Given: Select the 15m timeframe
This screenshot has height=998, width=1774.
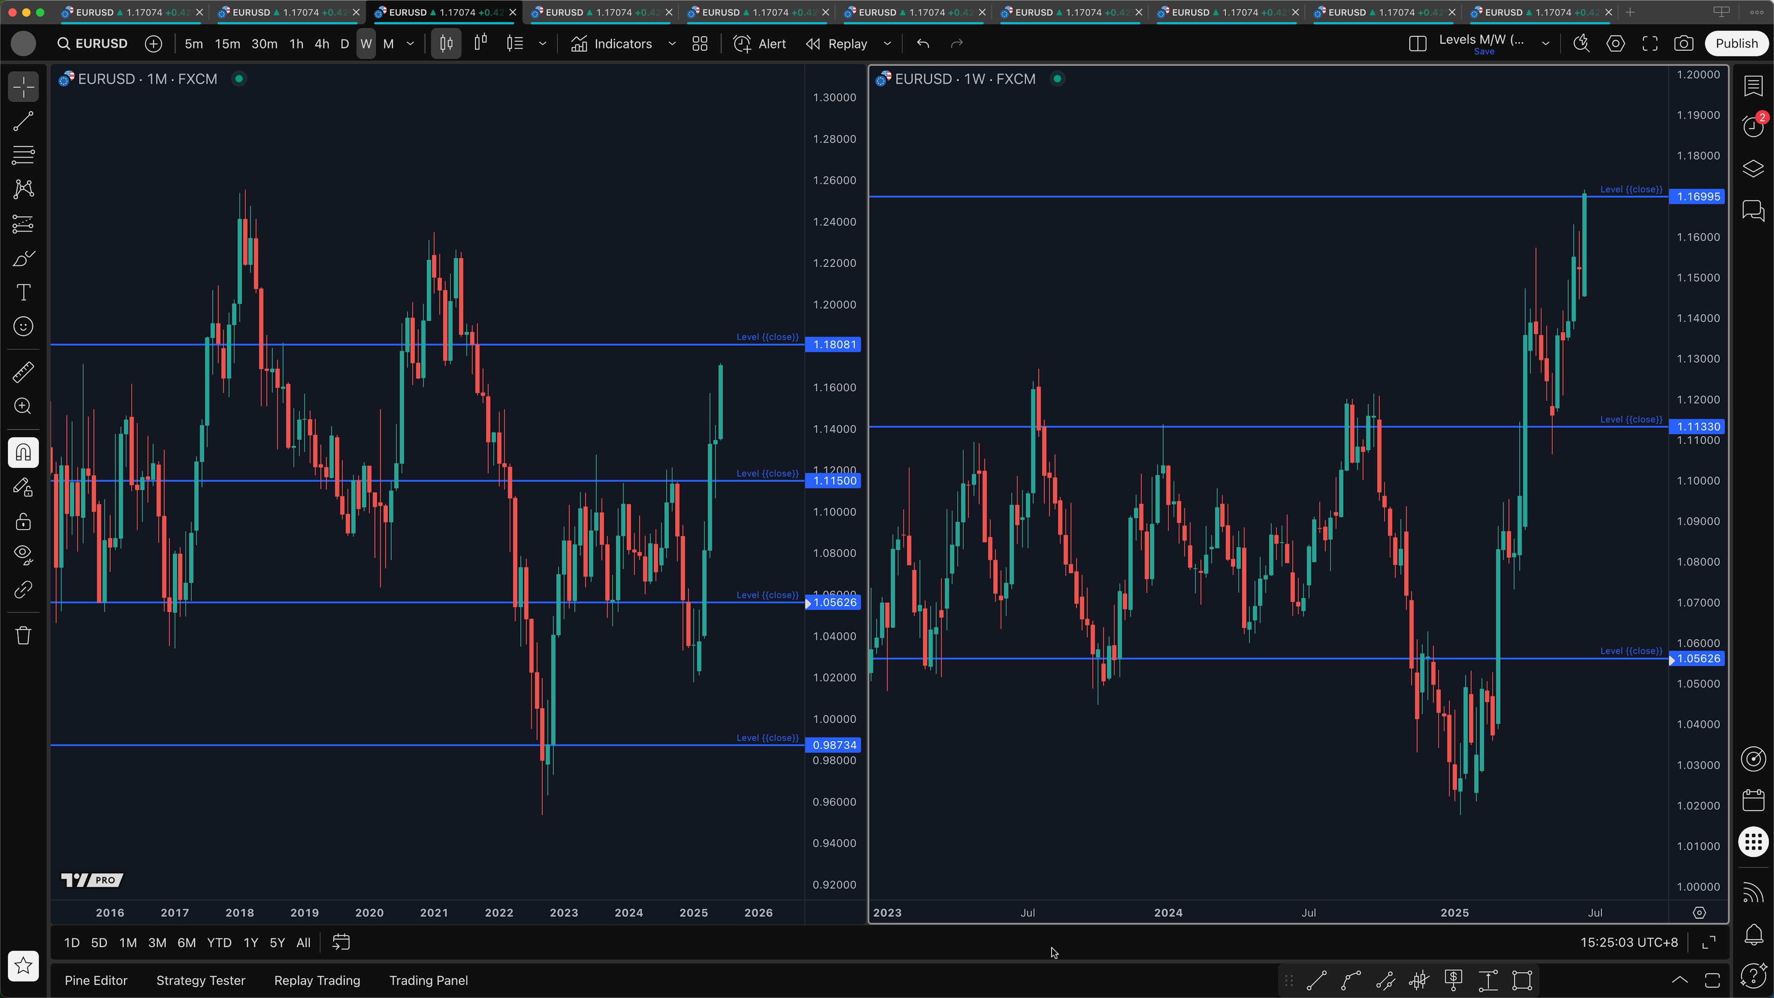Looking at the screenshot, I should point(227,44).
